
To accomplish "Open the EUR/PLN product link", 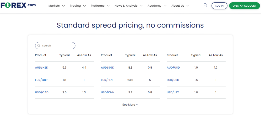I will click(x=107, y=80).
